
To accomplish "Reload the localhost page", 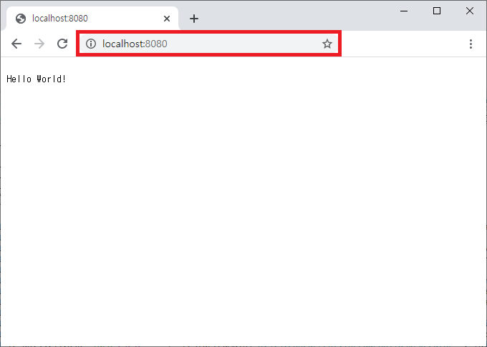I will click(x=62, y=44).
